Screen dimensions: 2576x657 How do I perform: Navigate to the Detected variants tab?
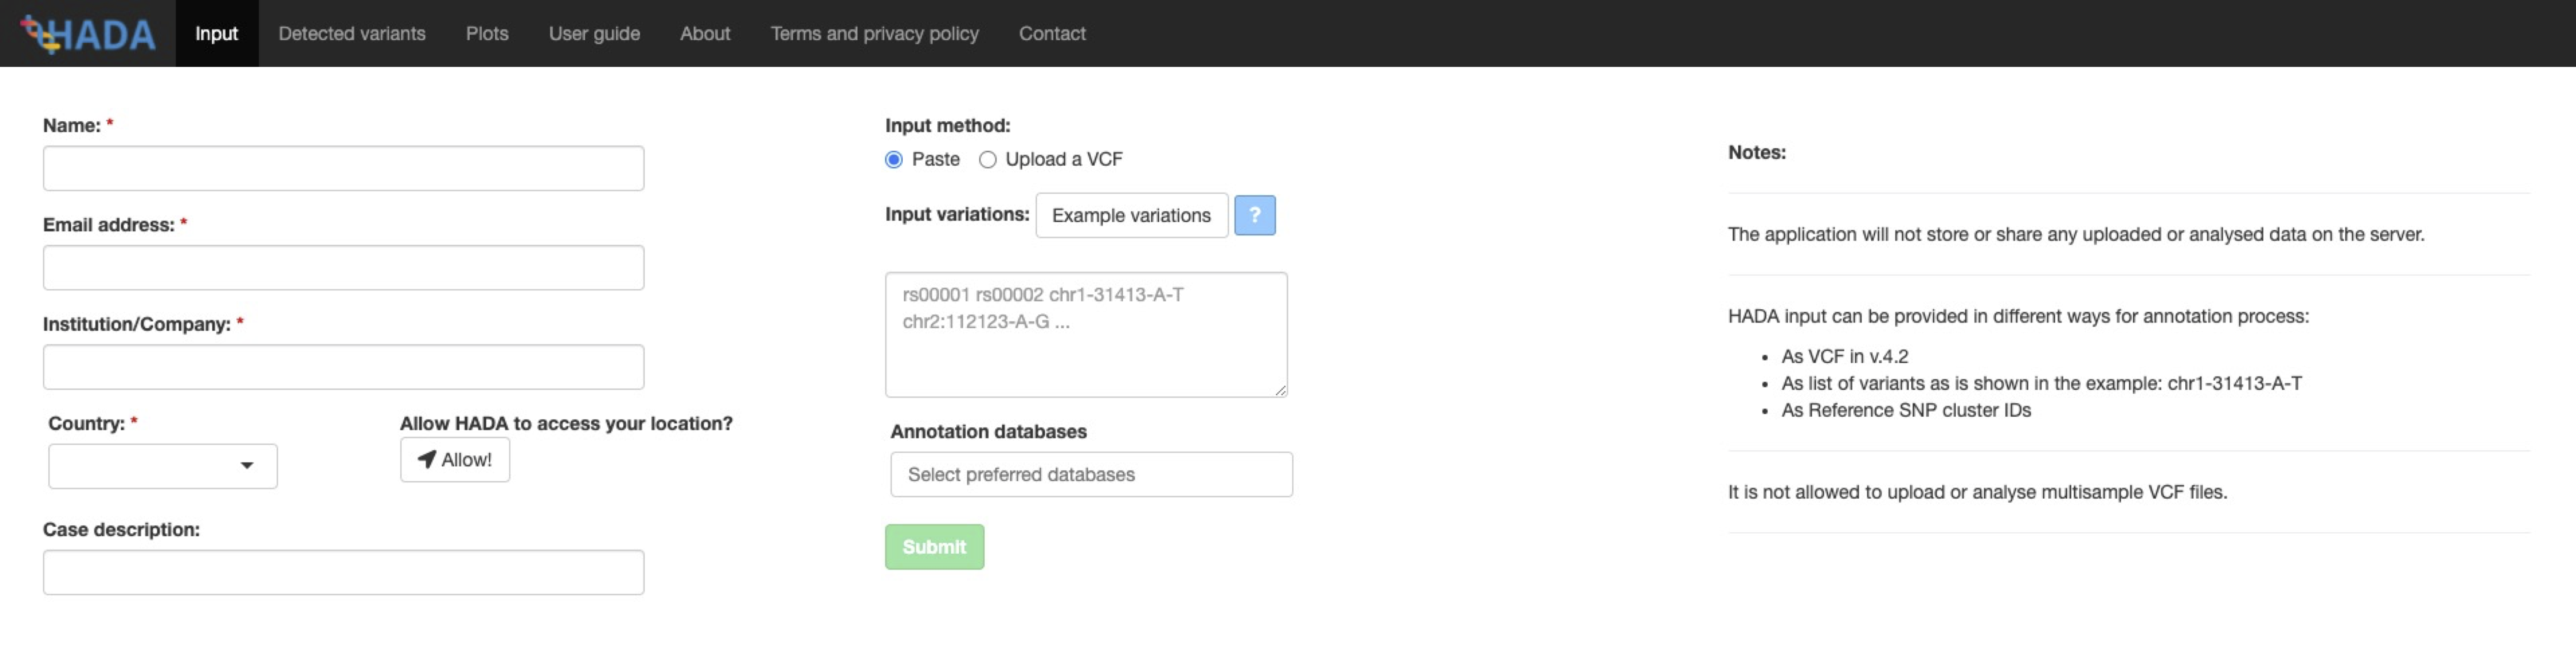(x=352, y=31)
